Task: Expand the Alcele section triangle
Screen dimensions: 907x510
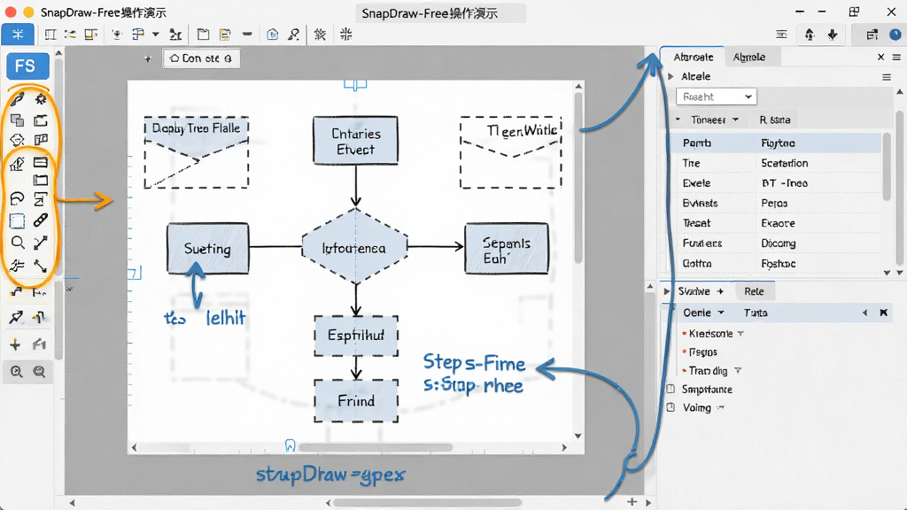Action: click(671, 76)
